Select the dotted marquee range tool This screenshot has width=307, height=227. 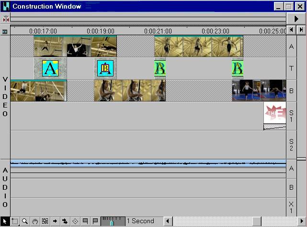pos(15,221)
